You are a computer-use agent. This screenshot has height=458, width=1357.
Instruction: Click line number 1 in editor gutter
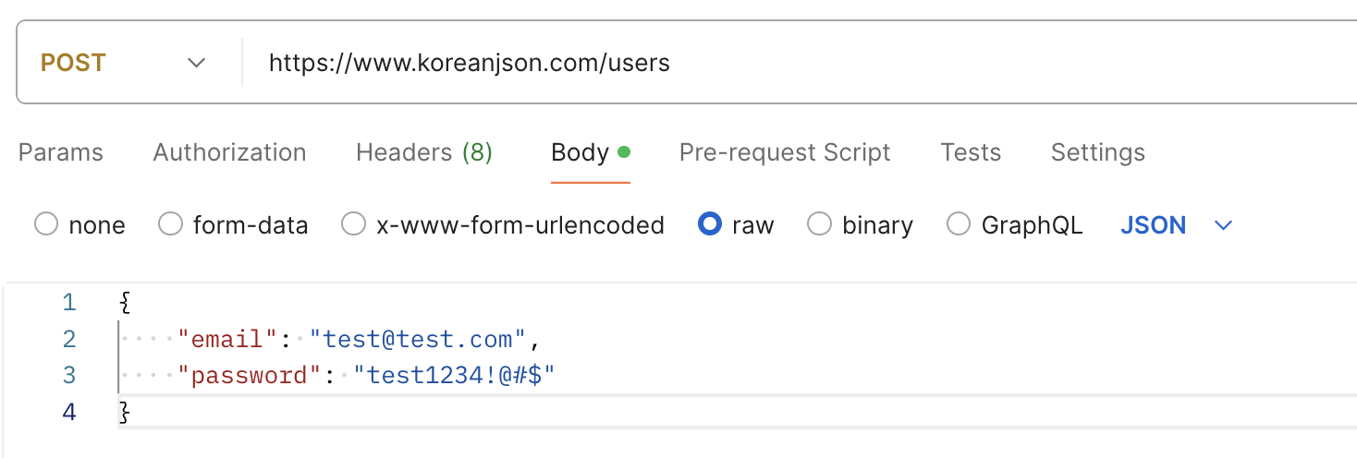[68, 303]
